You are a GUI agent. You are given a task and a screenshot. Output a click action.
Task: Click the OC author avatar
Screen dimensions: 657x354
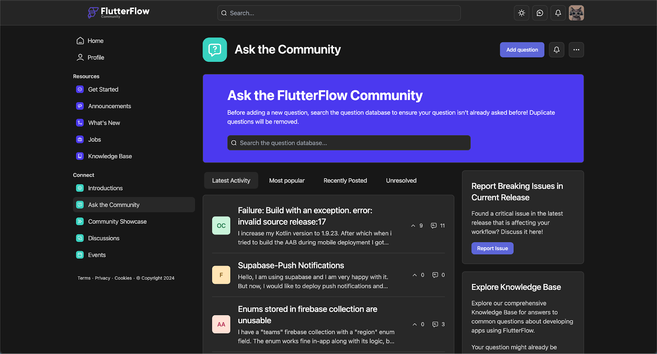[221, 226]
